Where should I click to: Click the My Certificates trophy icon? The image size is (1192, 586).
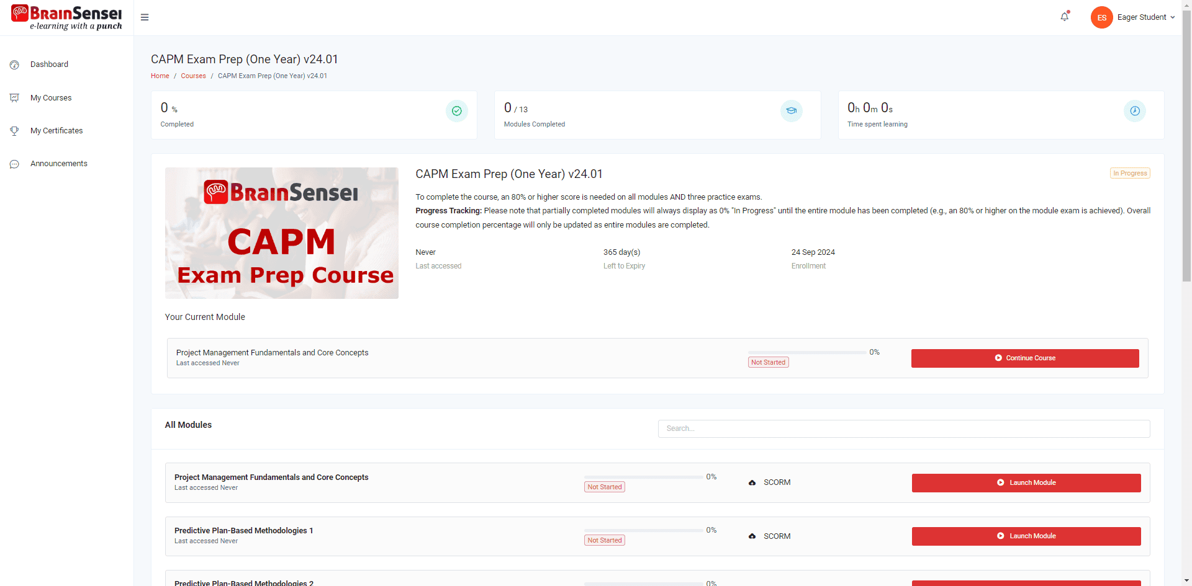pyautogui.click(x=15, y=131)
